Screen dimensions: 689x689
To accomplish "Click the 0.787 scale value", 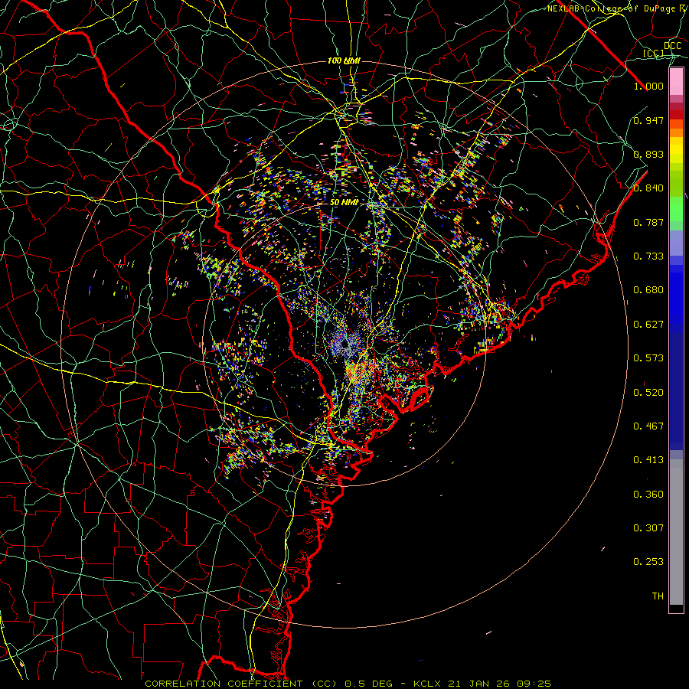I will coord(648,222).
